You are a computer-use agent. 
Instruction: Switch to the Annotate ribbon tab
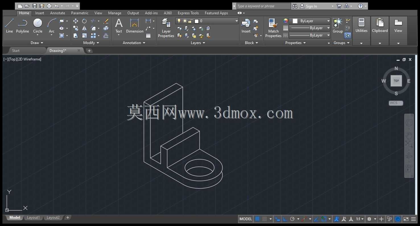click(57, 13)
